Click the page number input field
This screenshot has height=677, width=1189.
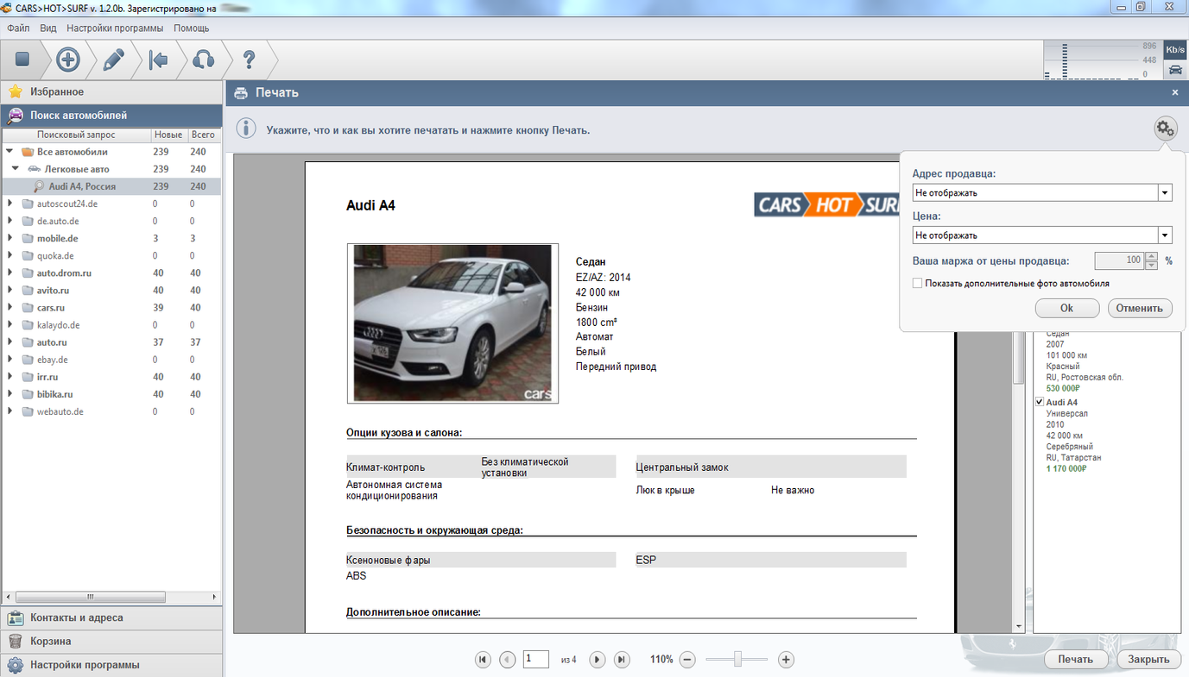(x=535, y=659)
